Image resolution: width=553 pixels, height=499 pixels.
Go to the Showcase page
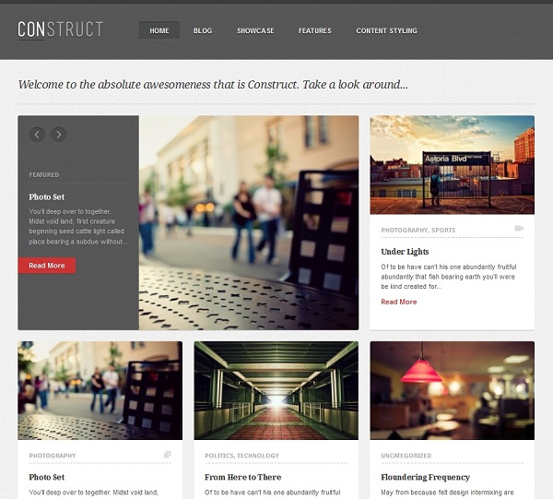pyautogui.click(x=255, y=30)
